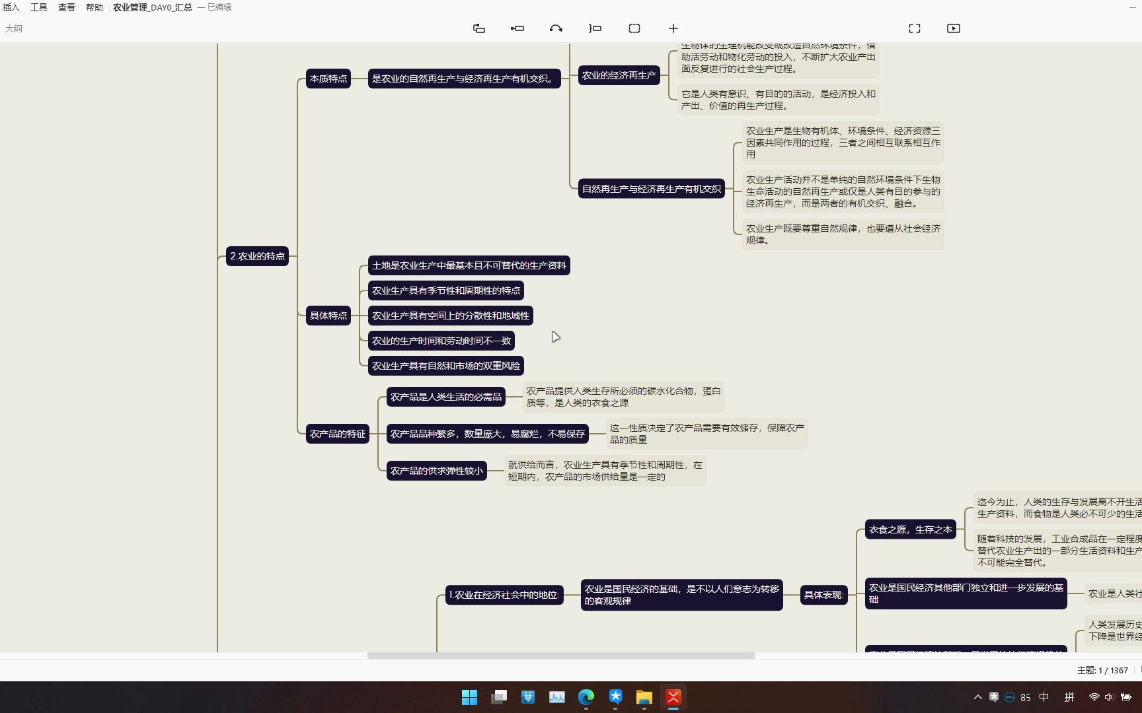The height and width of the screenshot is (713, 1142).
Task: Click the horizontal scrollbar thumb
Action: [561, 656]
